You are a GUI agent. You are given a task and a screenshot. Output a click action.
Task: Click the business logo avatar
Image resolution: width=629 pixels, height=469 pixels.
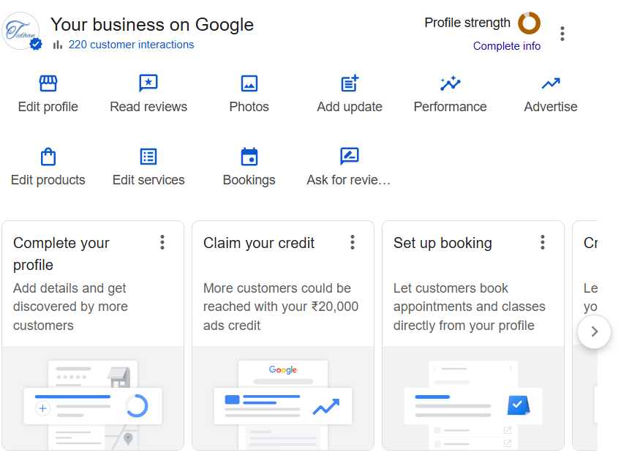(x=22, y=31)
